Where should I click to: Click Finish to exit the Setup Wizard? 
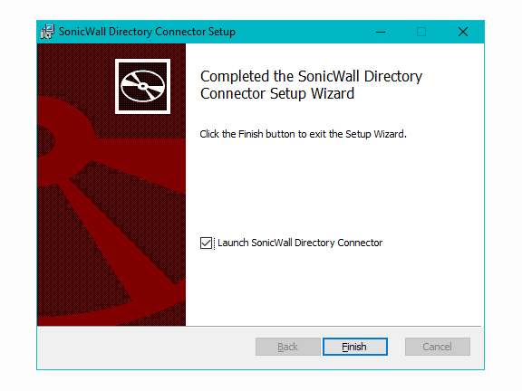[355, 347]
